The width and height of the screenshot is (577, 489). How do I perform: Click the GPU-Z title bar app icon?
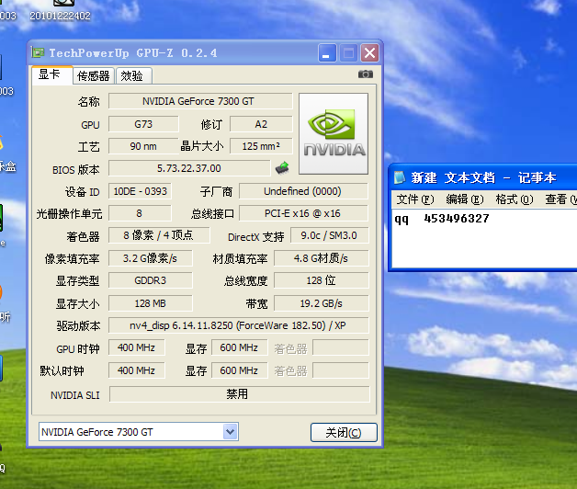click(38, 52)
